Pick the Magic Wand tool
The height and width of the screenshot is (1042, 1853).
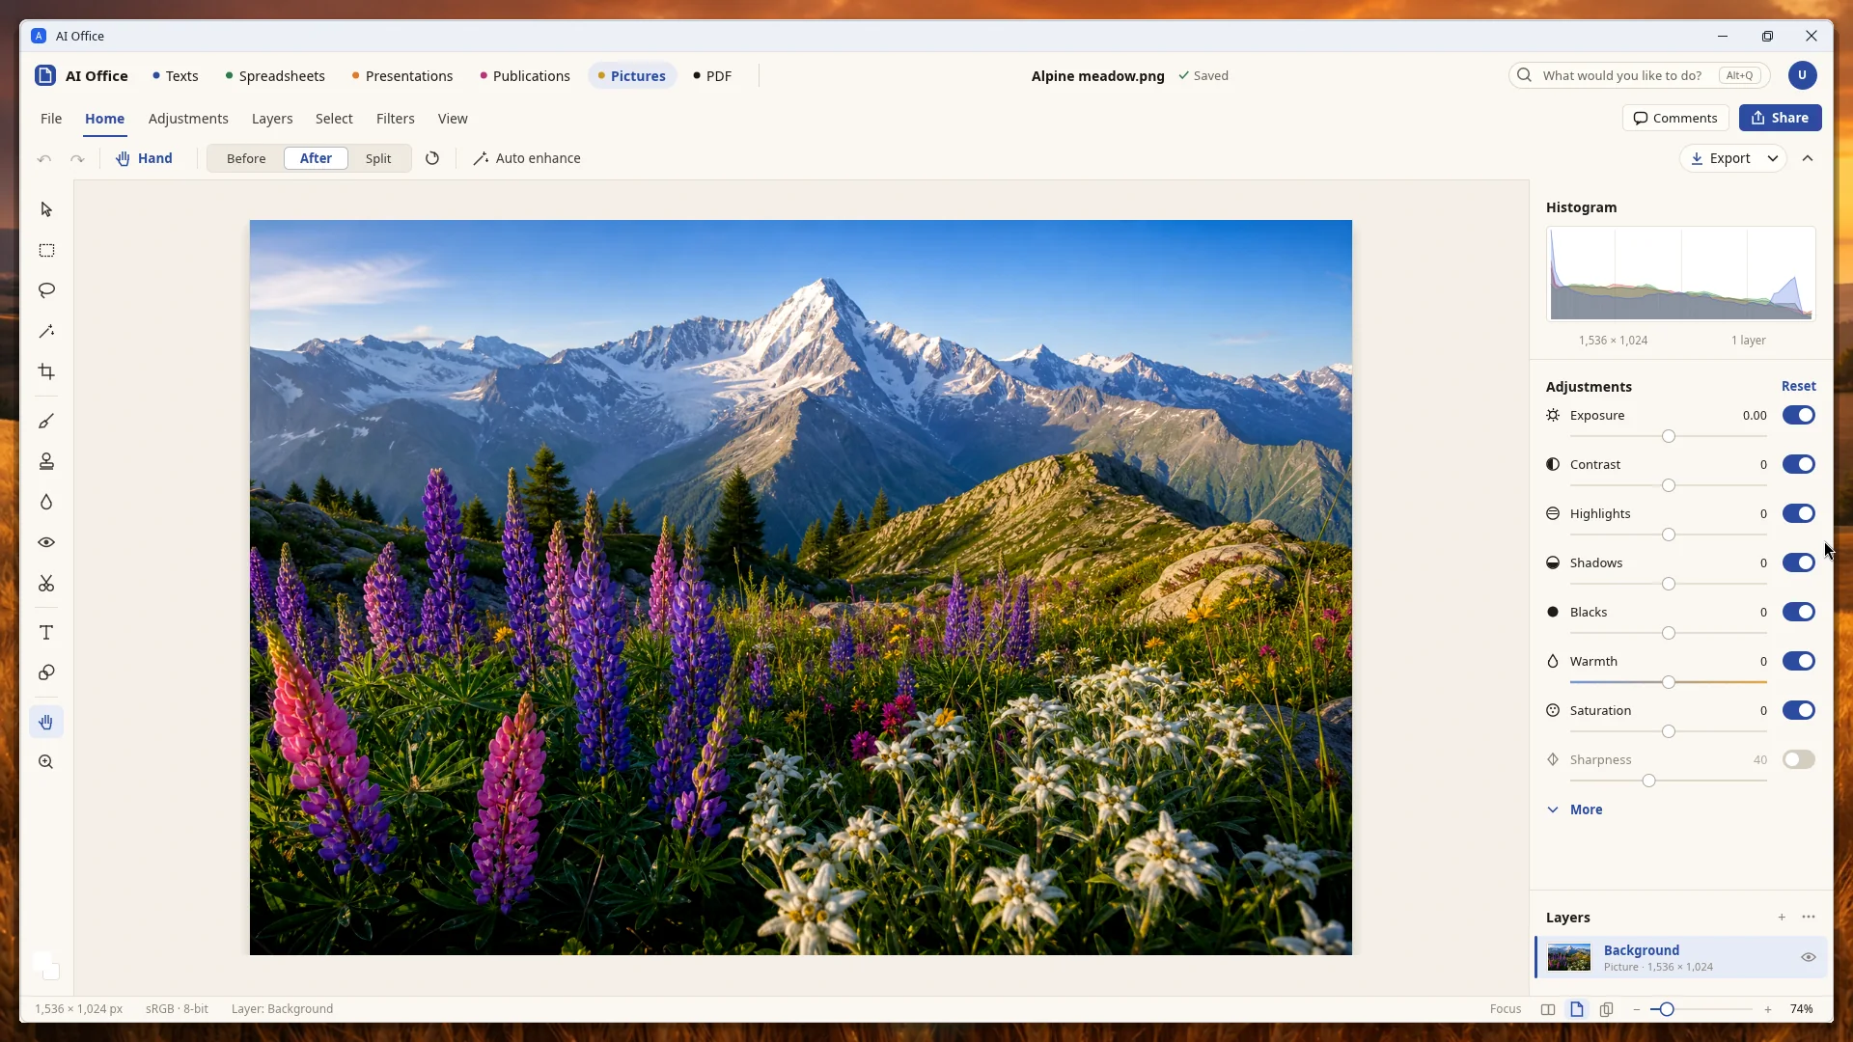[46, 331]
